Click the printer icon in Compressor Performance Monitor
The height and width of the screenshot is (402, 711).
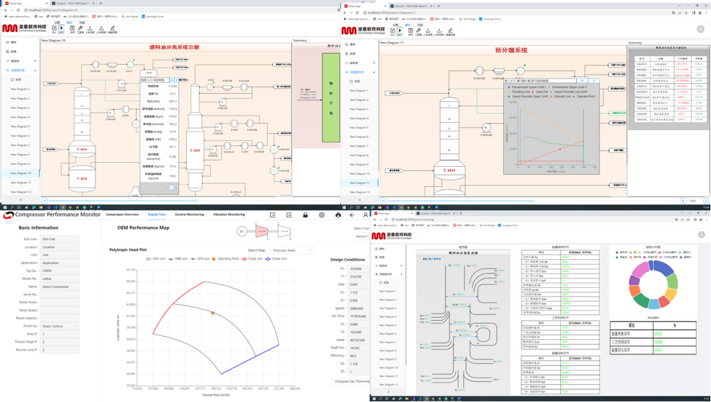(338, 215)
